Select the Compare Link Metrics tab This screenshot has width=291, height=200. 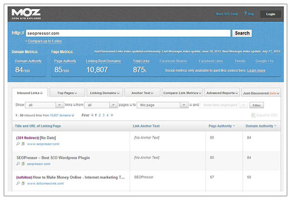pyautogui.click(x=182, y=92)
